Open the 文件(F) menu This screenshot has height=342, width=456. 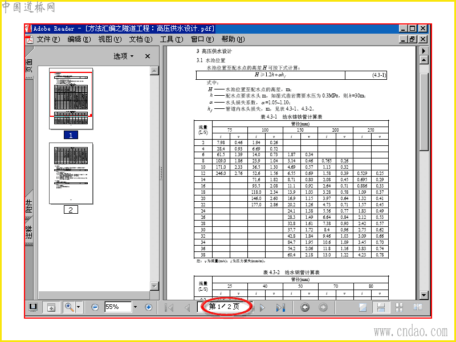[x=48, y=39]
